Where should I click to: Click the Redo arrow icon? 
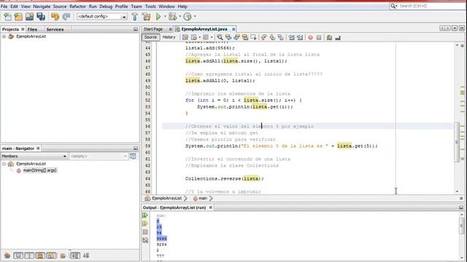click(x=66, y=17)
